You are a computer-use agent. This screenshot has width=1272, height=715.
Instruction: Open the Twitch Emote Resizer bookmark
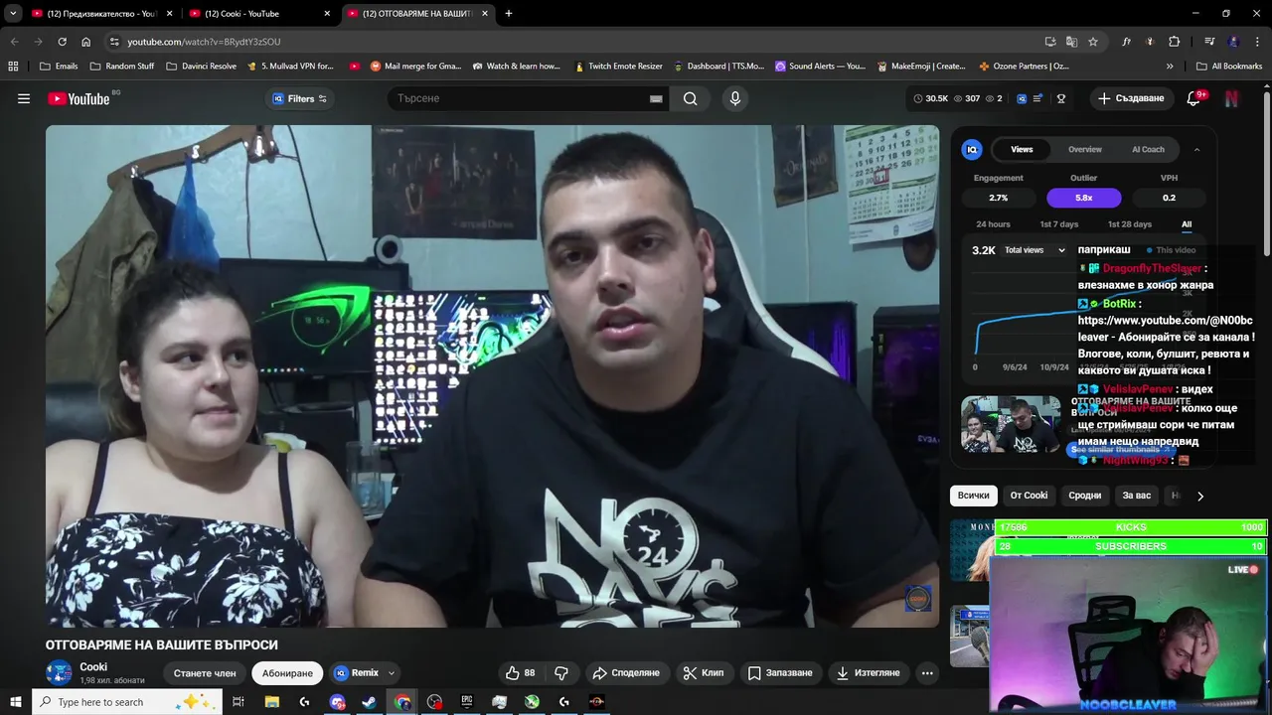(618, 67)
